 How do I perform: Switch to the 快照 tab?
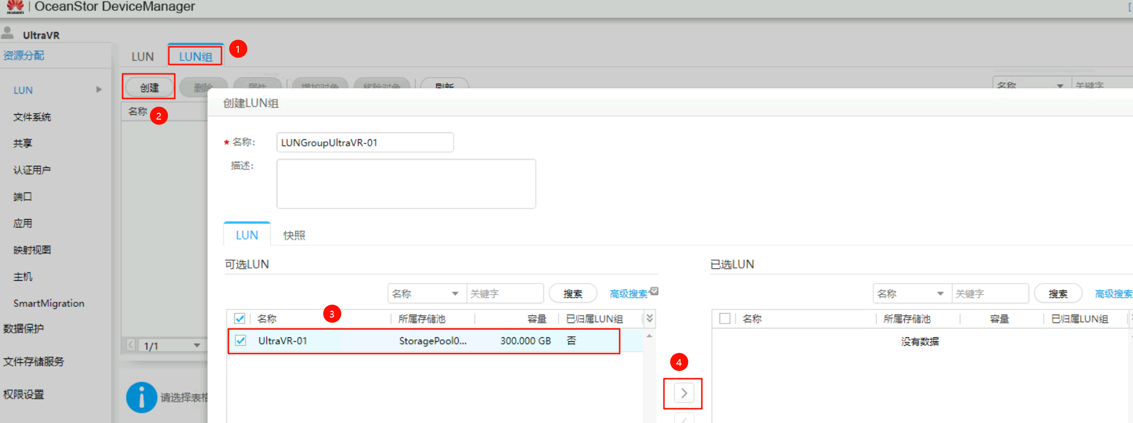(294, 235)
